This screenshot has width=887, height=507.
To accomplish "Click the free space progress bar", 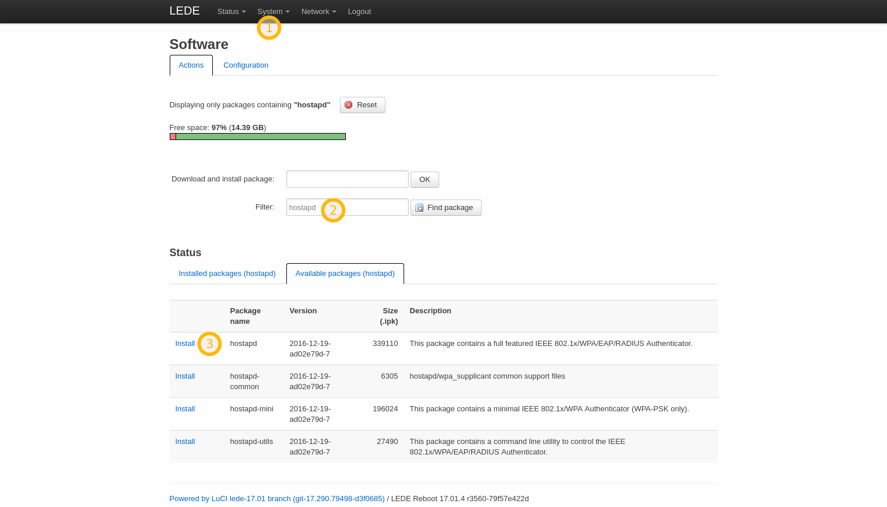I will [257, 136].
